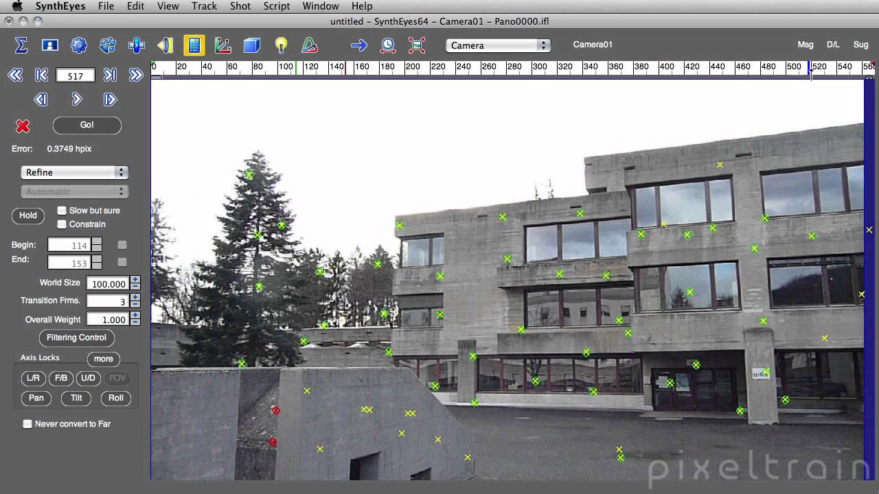The image size is (879, 494).
Task: Click the current frame number field
Action: coord(76,75)
